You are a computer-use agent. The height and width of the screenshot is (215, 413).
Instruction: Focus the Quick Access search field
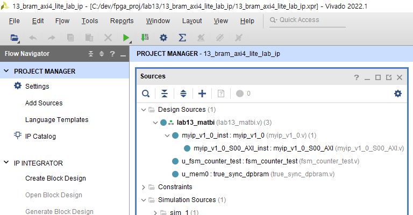coord(308,20)
